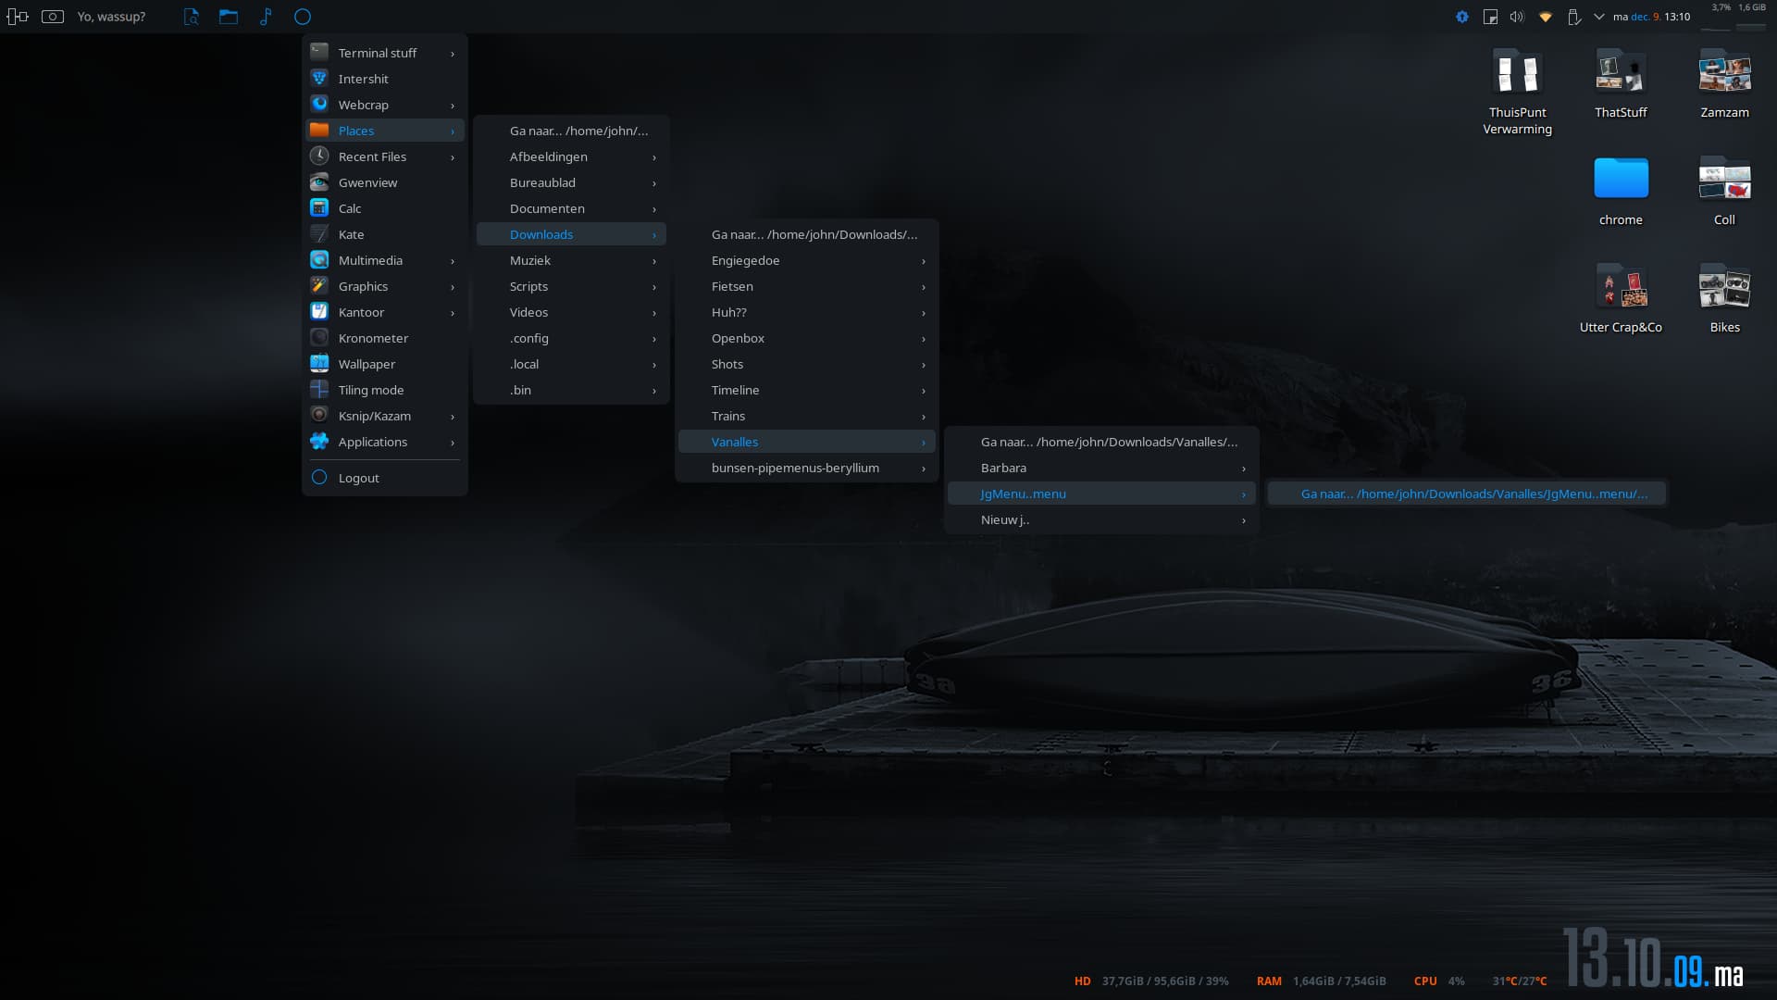Expand the bunsen-pipemenus-beryllium submenu arrow
1777x1000 pixels.
[x=924, y=469]
